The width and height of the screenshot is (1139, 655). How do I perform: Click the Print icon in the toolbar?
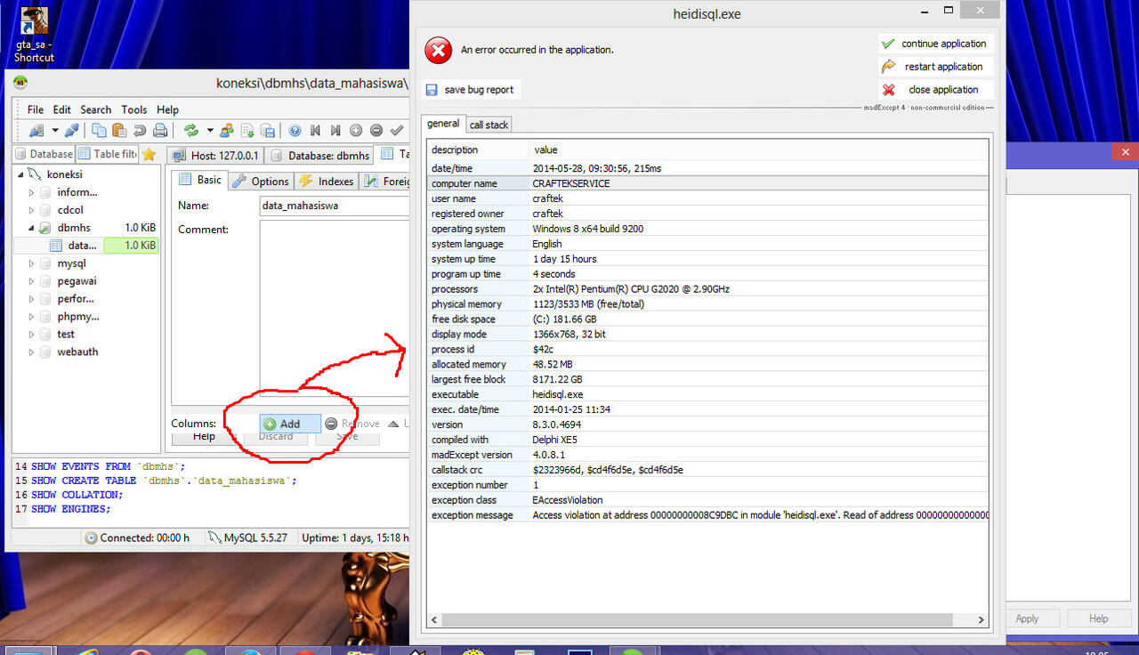[x=160, y=131]
